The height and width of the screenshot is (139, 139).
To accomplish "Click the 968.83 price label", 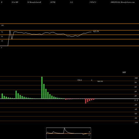I will click(x=100, y=81).
